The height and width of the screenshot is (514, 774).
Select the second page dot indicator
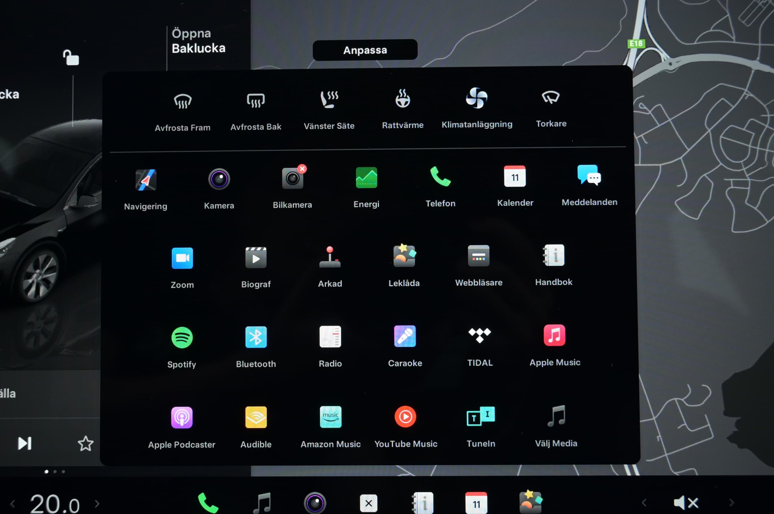pos(55,471)
